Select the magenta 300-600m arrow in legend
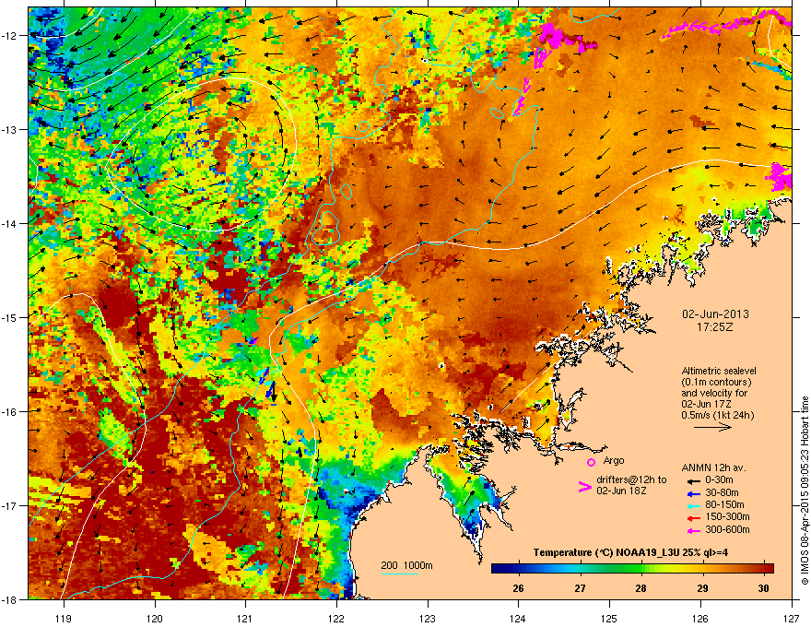This screenshot has width=811, height=627. pyautogui.click(x=693, y=530)
